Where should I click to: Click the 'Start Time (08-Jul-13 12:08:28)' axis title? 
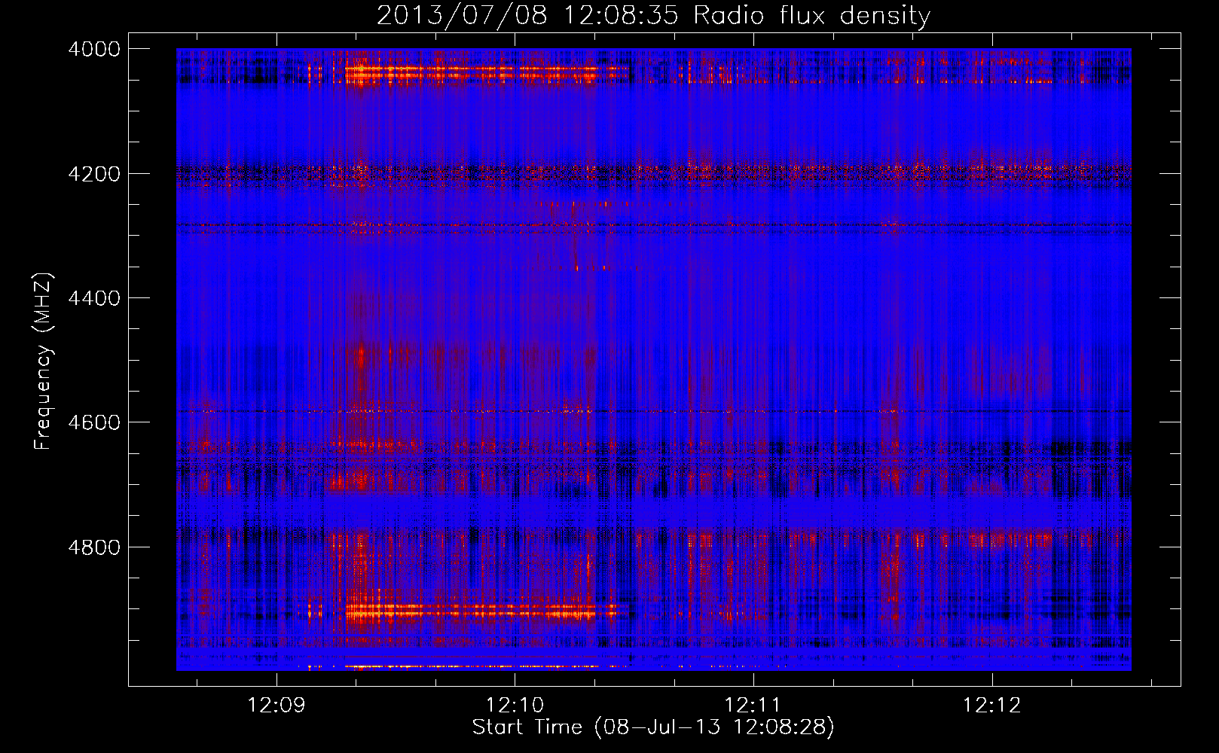tap(653, 727)
